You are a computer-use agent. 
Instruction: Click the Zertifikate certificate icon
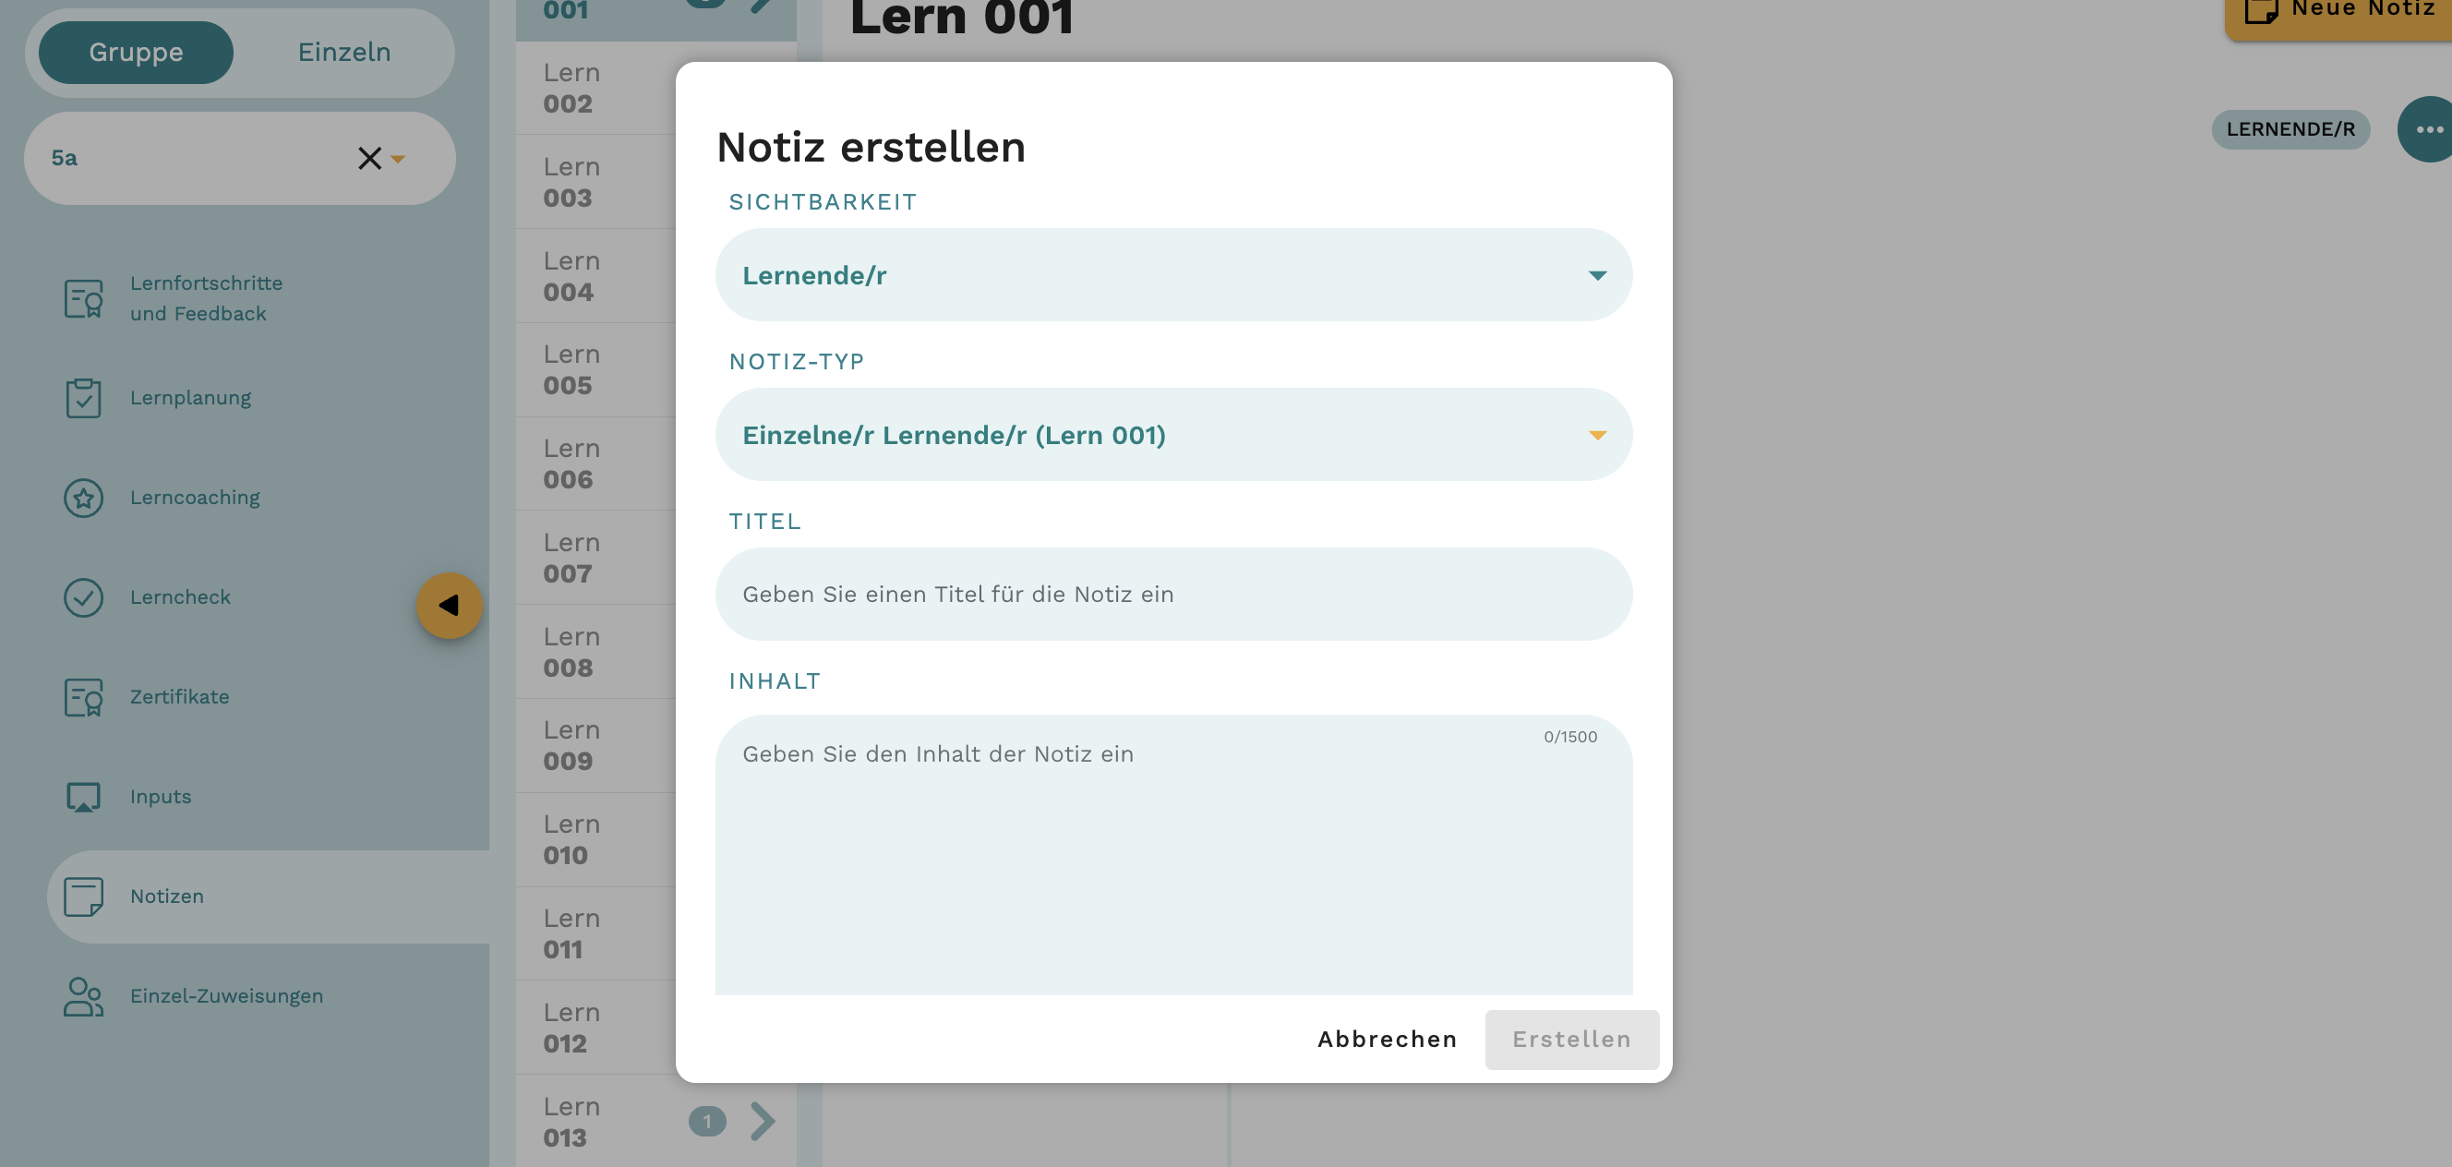tap(84, 697)
